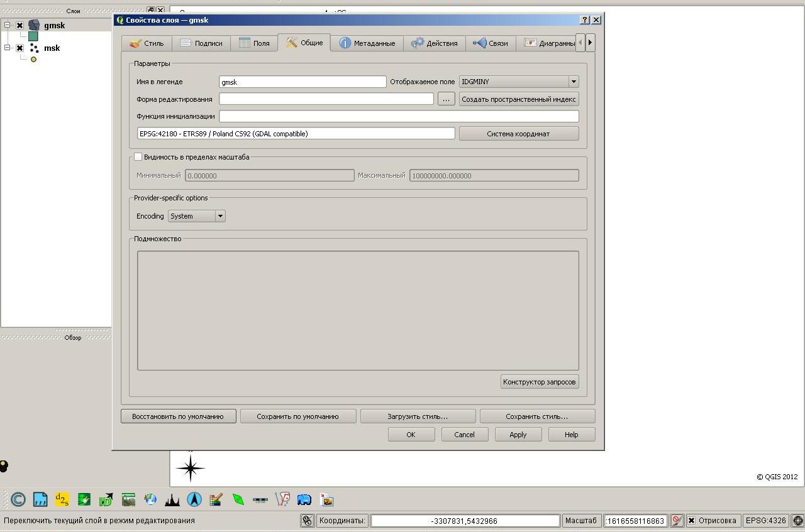This screenshot has width=805, height=532.
Task: Click the stop rendering icon in status bar
Action: point(677,521)
